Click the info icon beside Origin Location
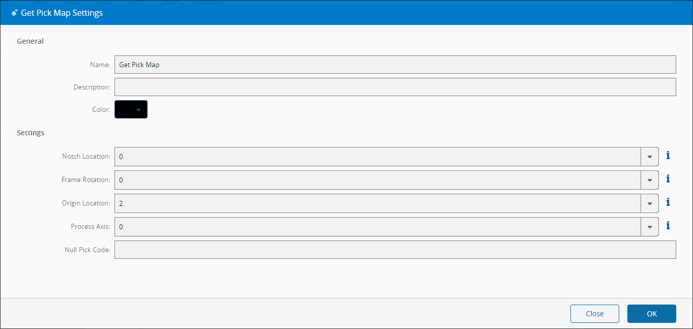 (668, 202)
